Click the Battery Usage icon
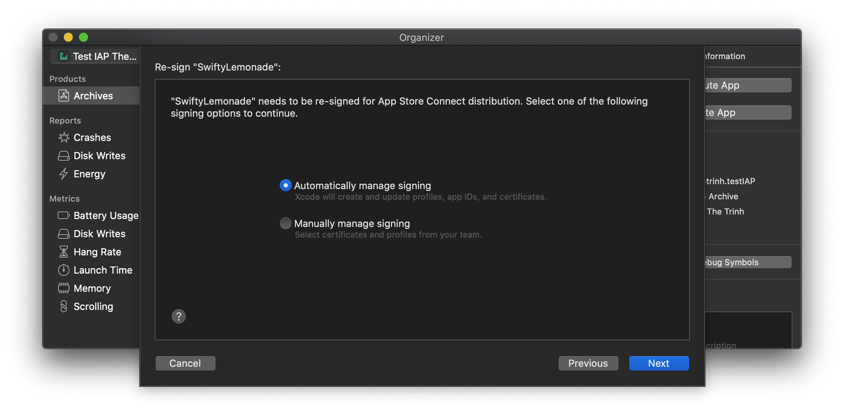The height and width of the screenshot is (407, 844). (x=63, y=216)
